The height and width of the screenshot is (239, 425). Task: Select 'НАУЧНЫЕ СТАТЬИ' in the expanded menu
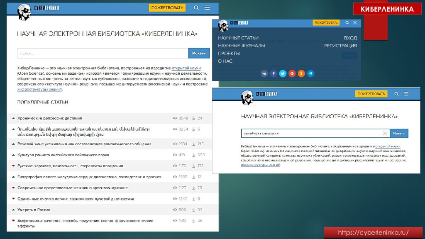pyautogui.click(x=238, y=38)
